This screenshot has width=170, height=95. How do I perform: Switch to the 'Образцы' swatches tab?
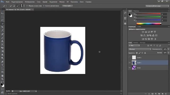(x=136, y=11)
